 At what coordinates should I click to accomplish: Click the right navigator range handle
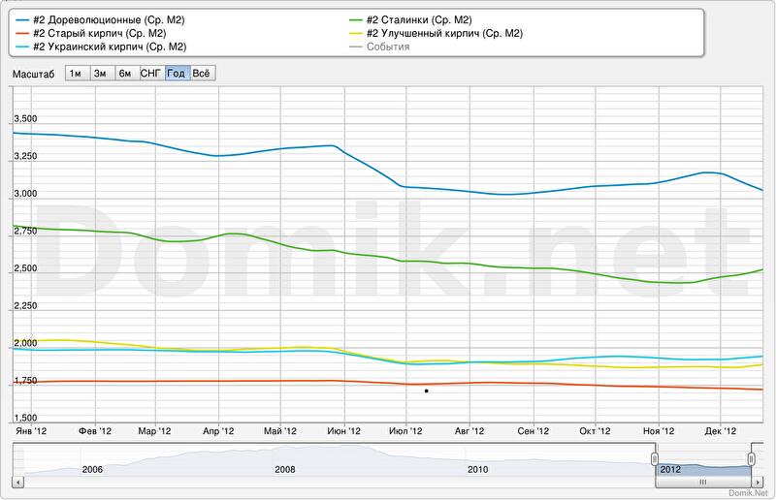tap(752, 458)
